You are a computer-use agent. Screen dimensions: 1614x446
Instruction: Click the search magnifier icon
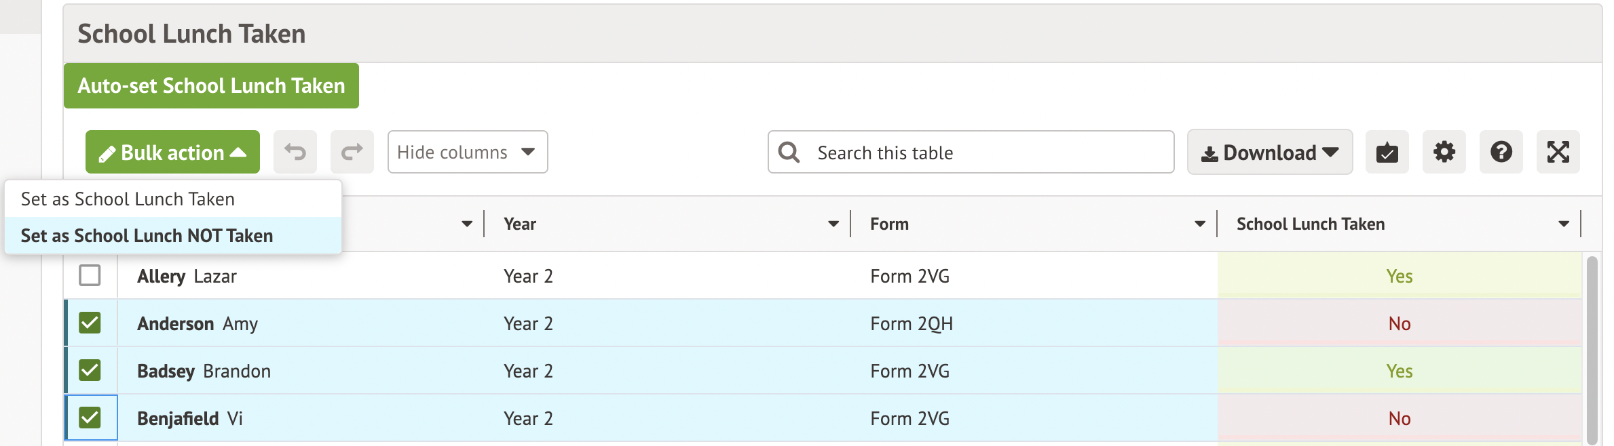point(789,152)
